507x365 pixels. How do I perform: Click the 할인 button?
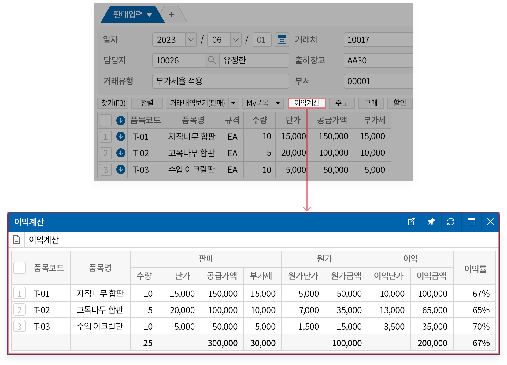click(x=399, y=103)
